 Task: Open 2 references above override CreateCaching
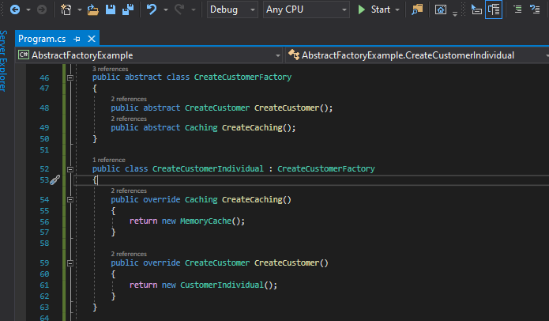pyautogui.click(x=129, y=191)
